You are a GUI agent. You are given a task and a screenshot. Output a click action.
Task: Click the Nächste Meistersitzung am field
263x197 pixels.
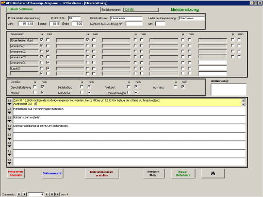tap(134, 24)
